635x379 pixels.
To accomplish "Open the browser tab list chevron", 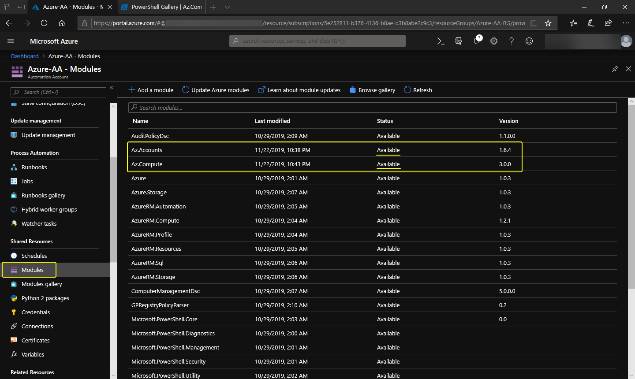I will click(x=227, y=7).
